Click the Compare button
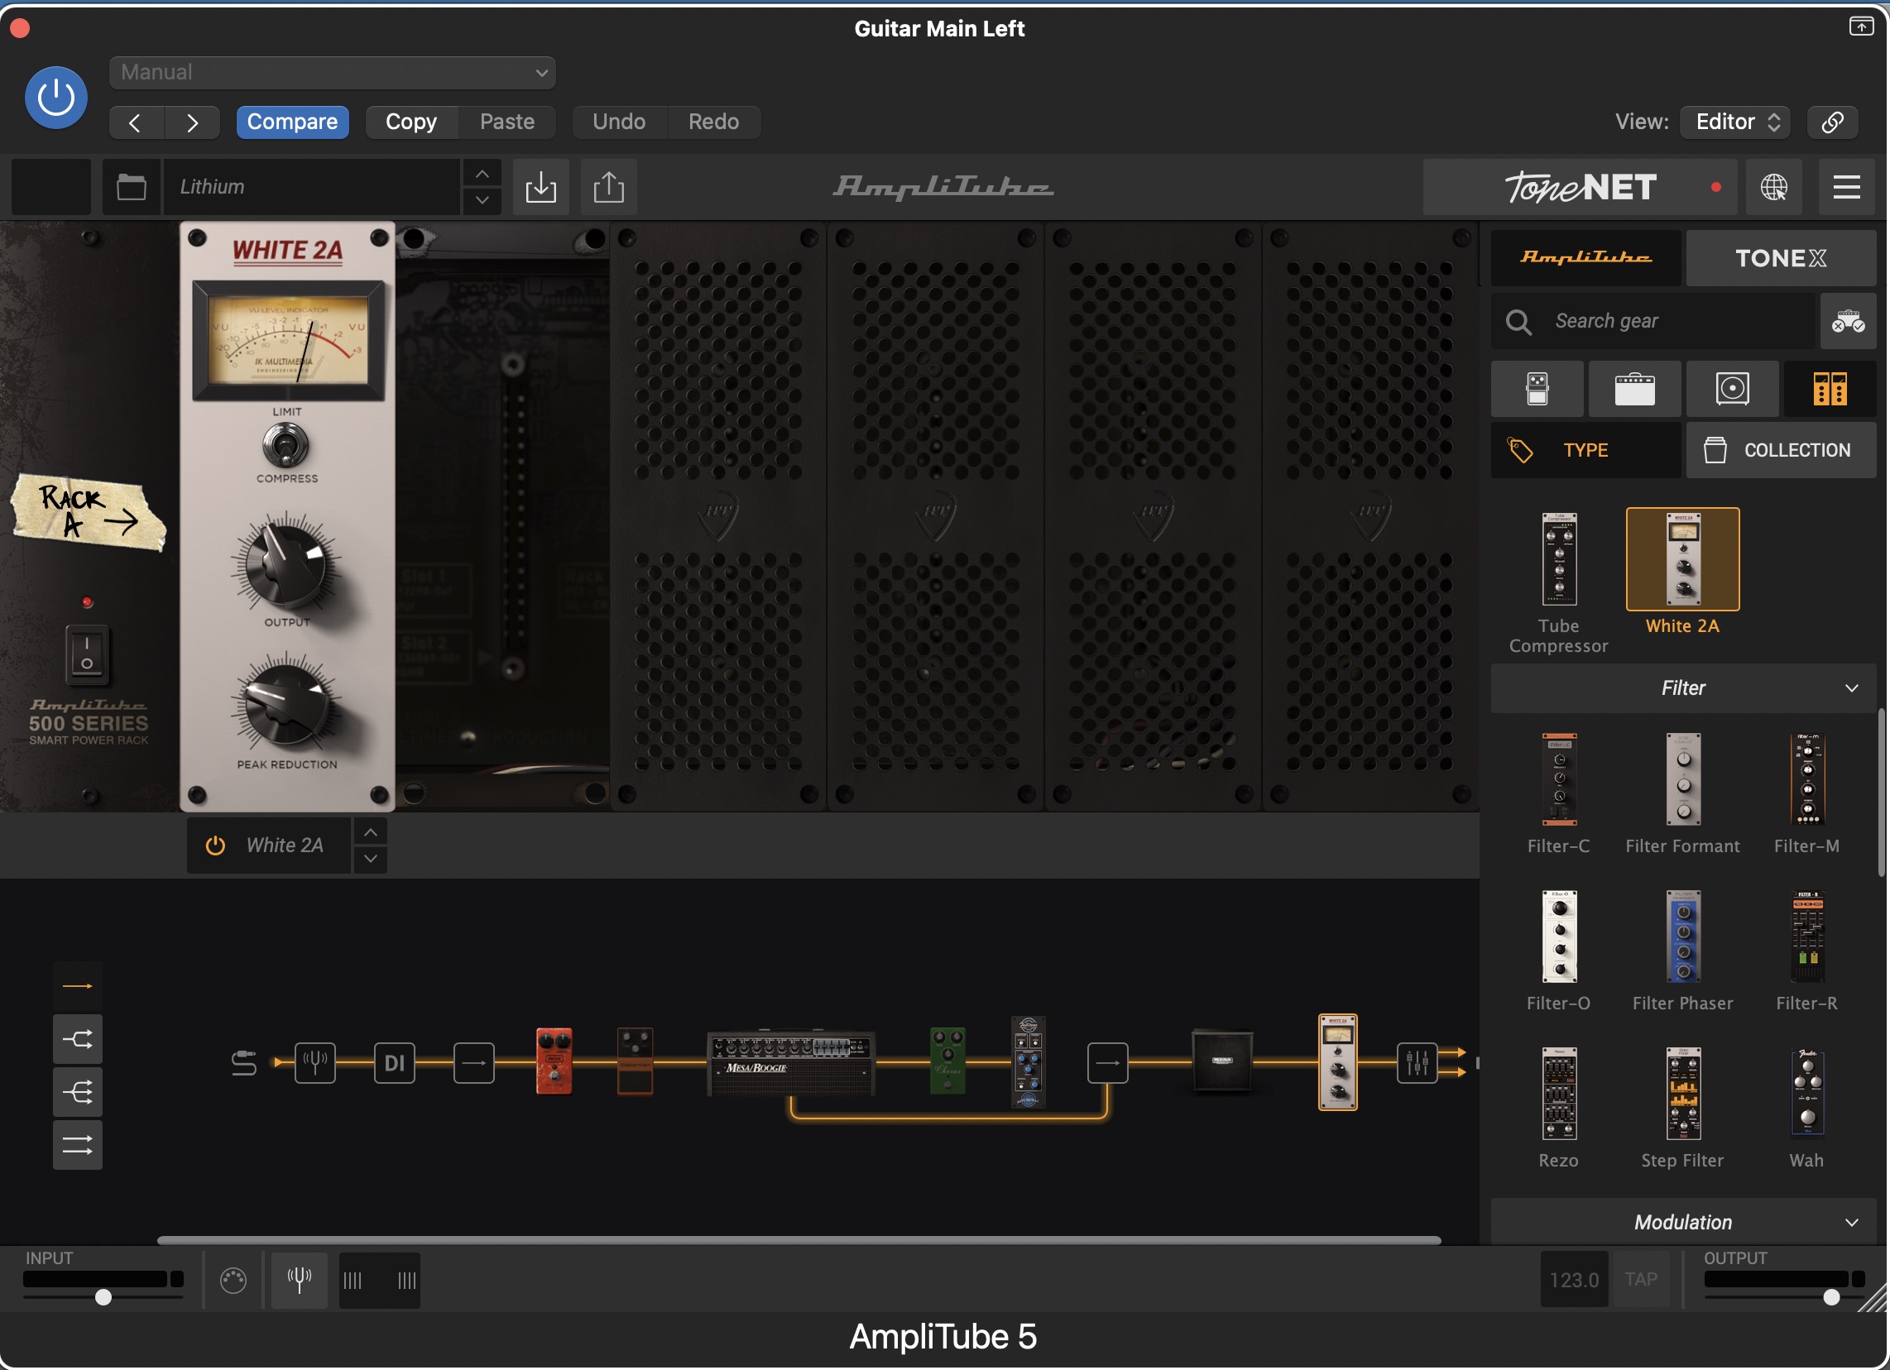 [x=291, y=122]
